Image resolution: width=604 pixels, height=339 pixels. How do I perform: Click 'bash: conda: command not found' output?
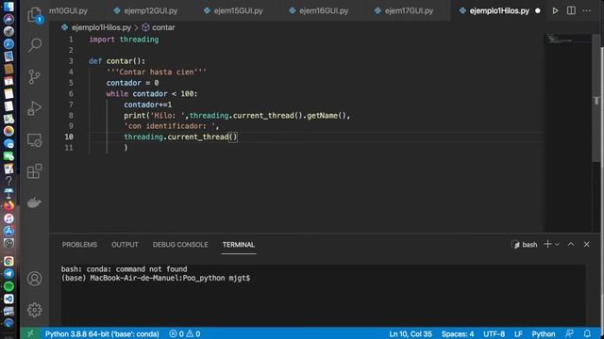tap(124, 269)
